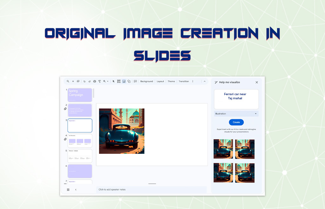Open the Background toolbar option
Viewport: 325px width, 209px height.
point(147,82)
